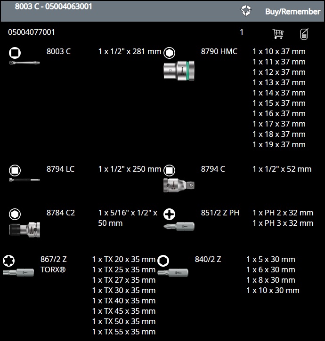Image resolution: width=325 pixels, height=341 pixels.
Task: Click the size 1 x 10 x 37 mm
Action: [279, 52]
